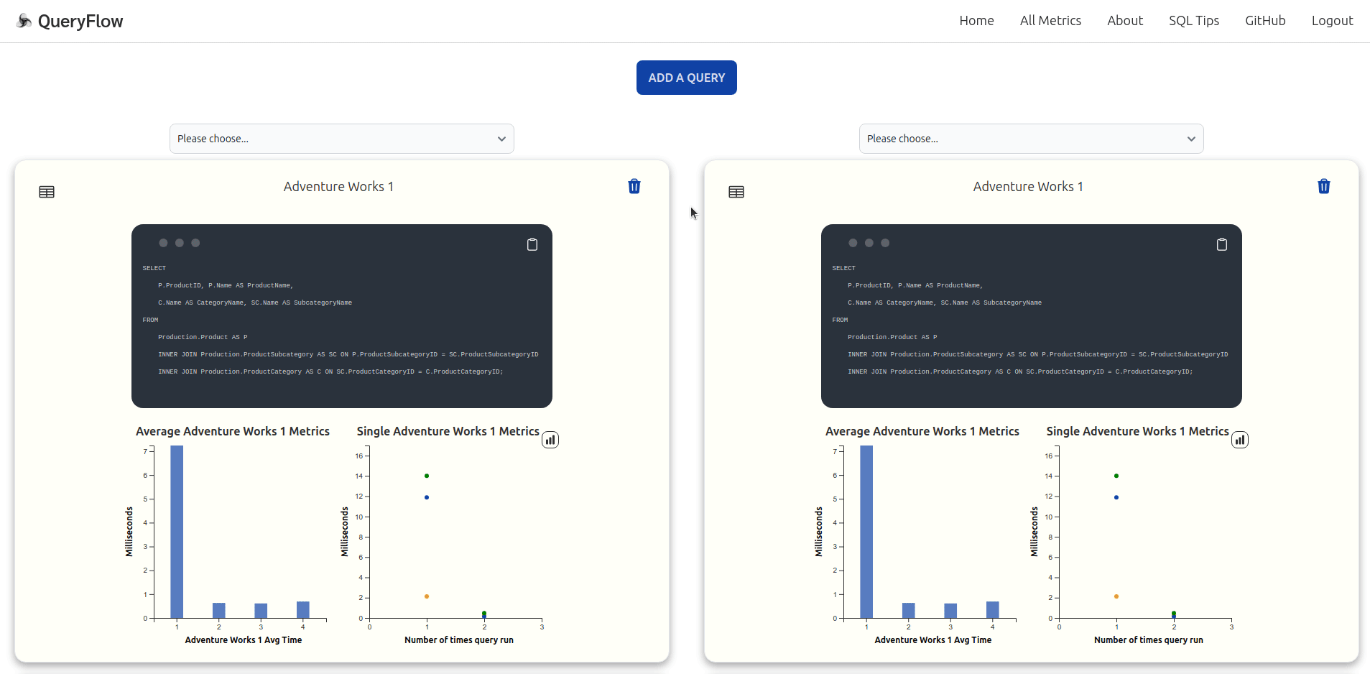Screen dimensions: 1370x674
Task: Click 'Adventure Works 1 Avg Time' label on right chart
Action: (x=933, y=640)
